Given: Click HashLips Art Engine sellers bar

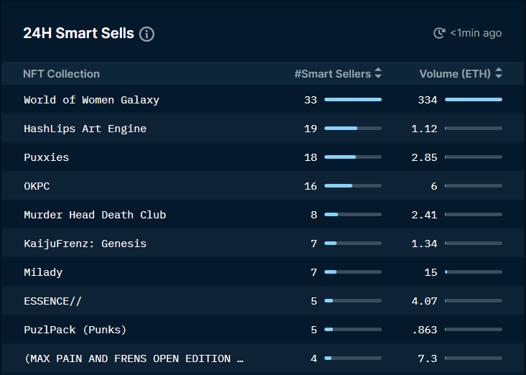Looking at the screenshot, I should point(353,129).
